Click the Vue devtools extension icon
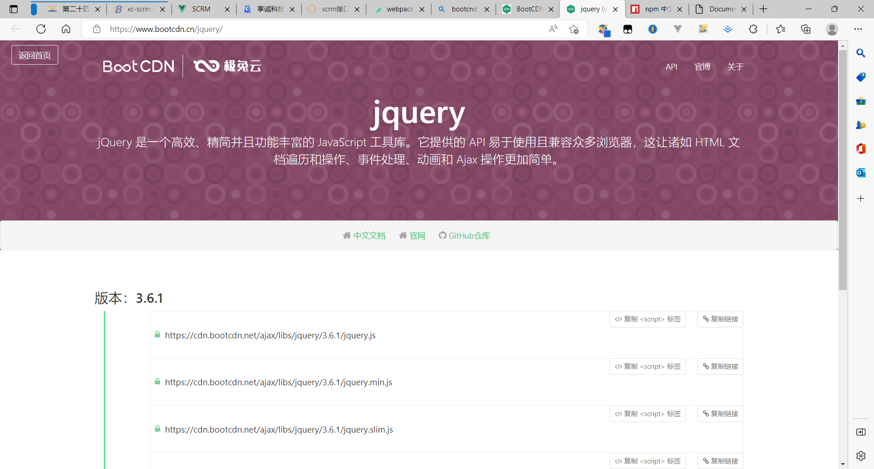874x469 pixels. pyautogui.click(x=678, y=29)
